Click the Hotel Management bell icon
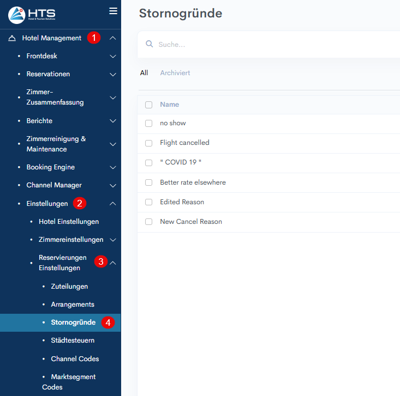 (x=12, y=38)
